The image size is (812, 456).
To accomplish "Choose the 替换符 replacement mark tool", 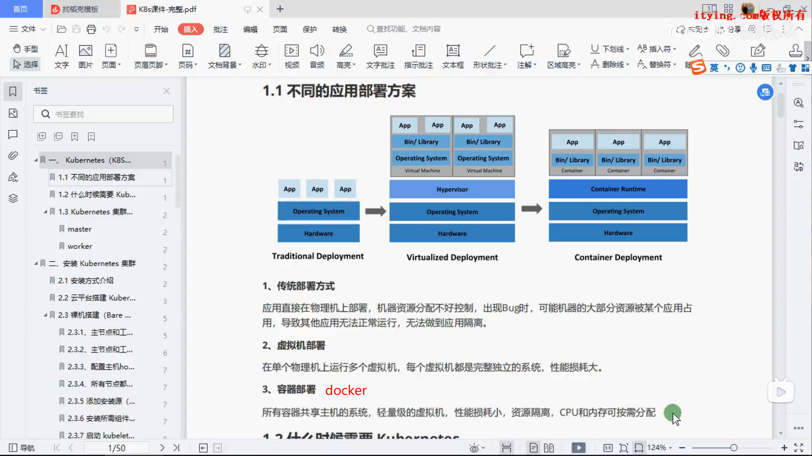I will pyautogui.click(x=657, y=65).
